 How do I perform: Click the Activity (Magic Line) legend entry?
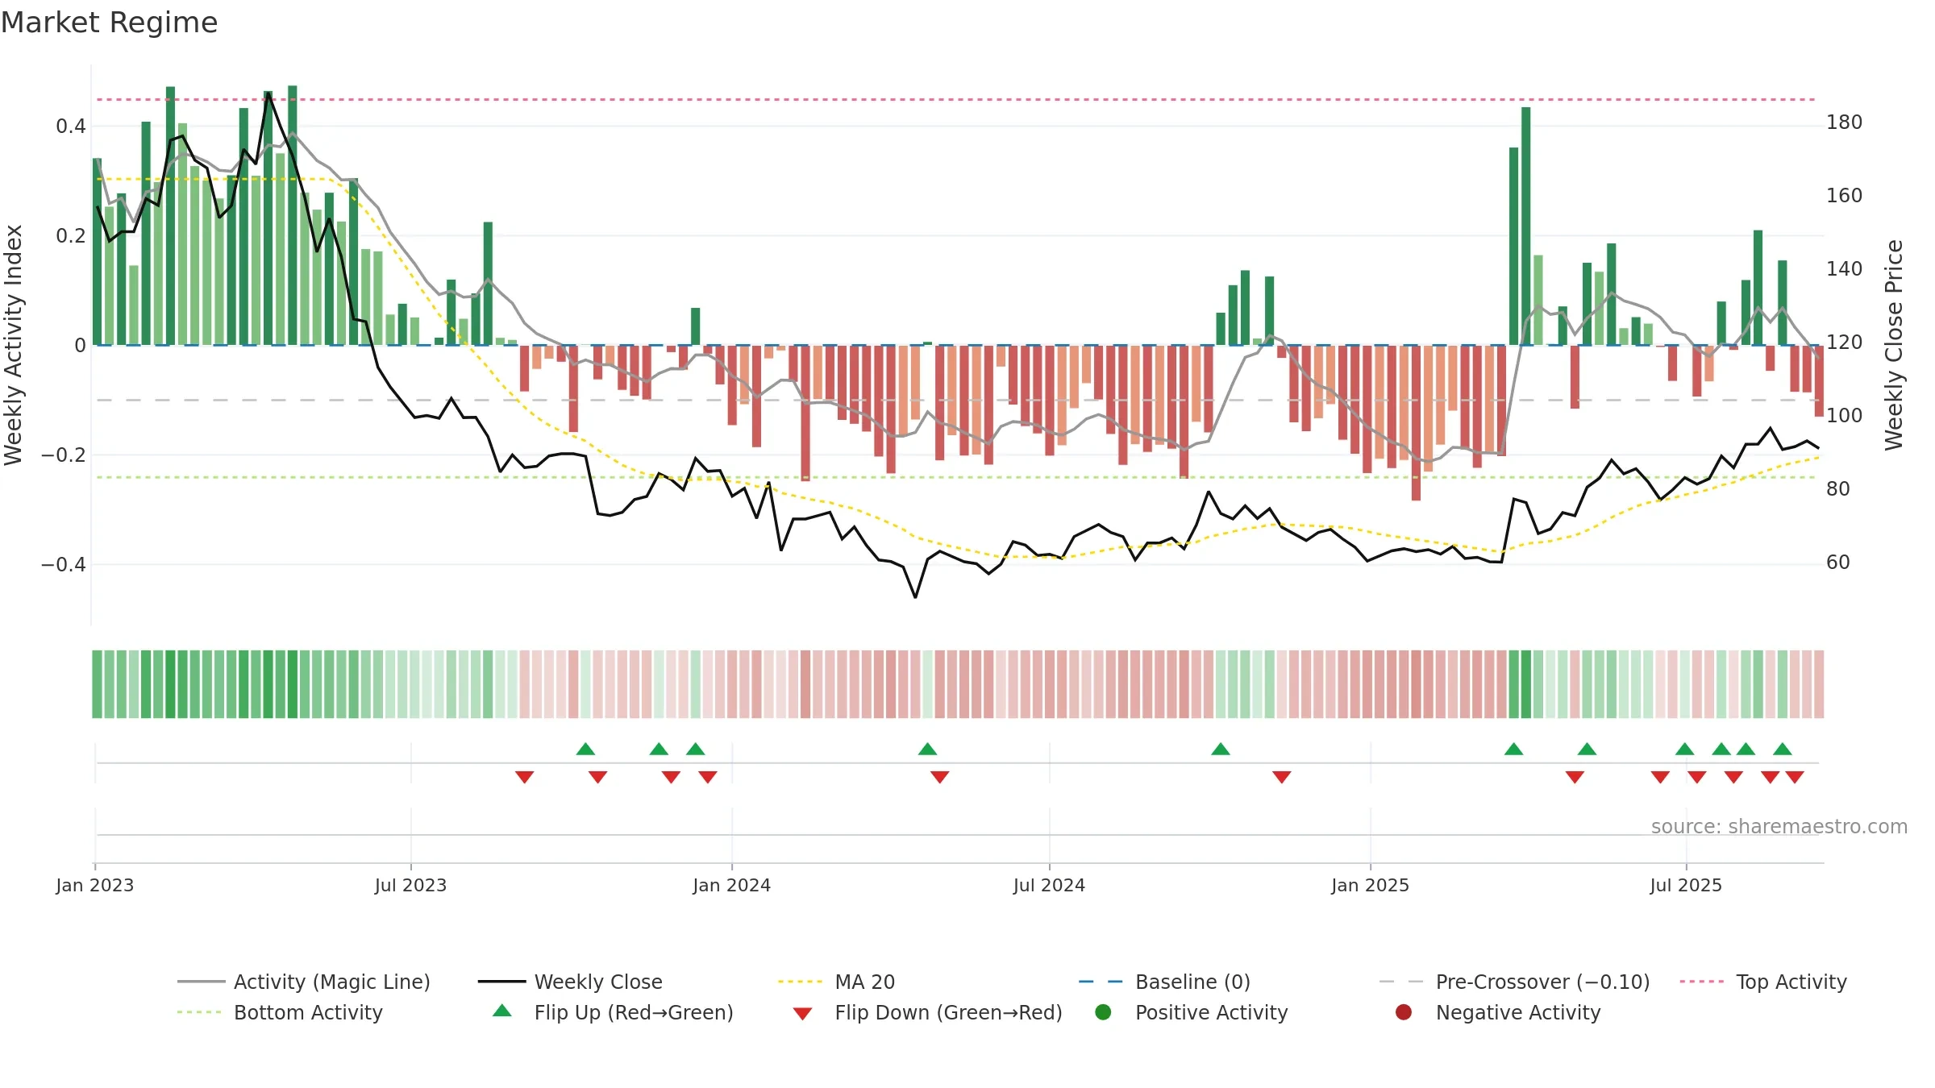click(304, 982)
